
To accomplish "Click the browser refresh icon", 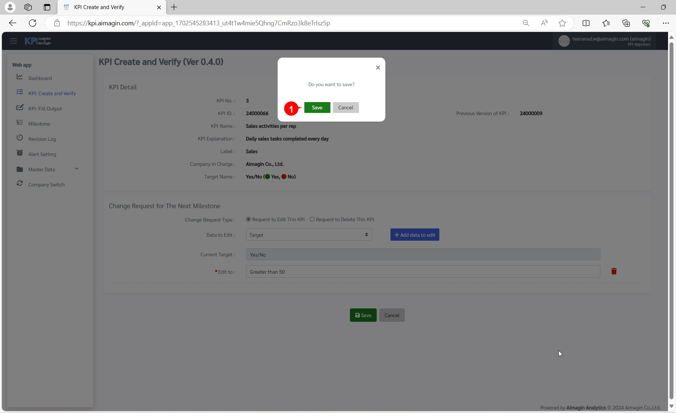I will pyautogui.click(x=33, y=23).
